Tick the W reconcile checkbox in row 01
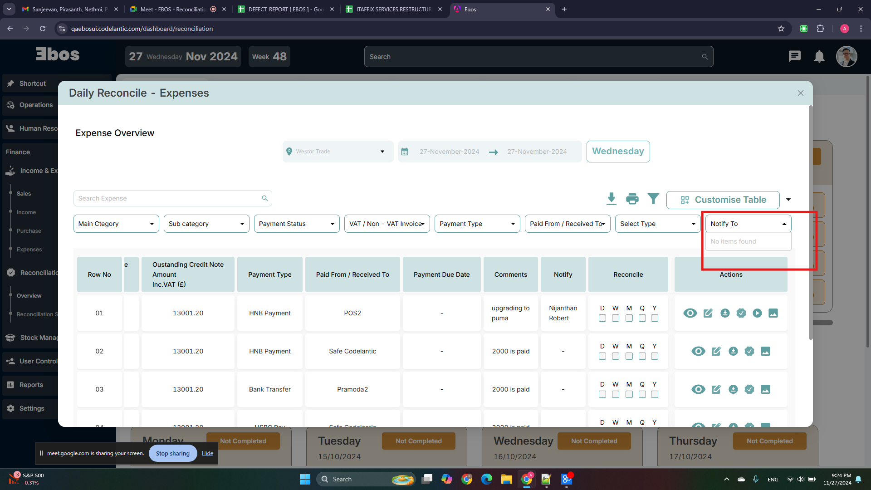 pos(616,318)
